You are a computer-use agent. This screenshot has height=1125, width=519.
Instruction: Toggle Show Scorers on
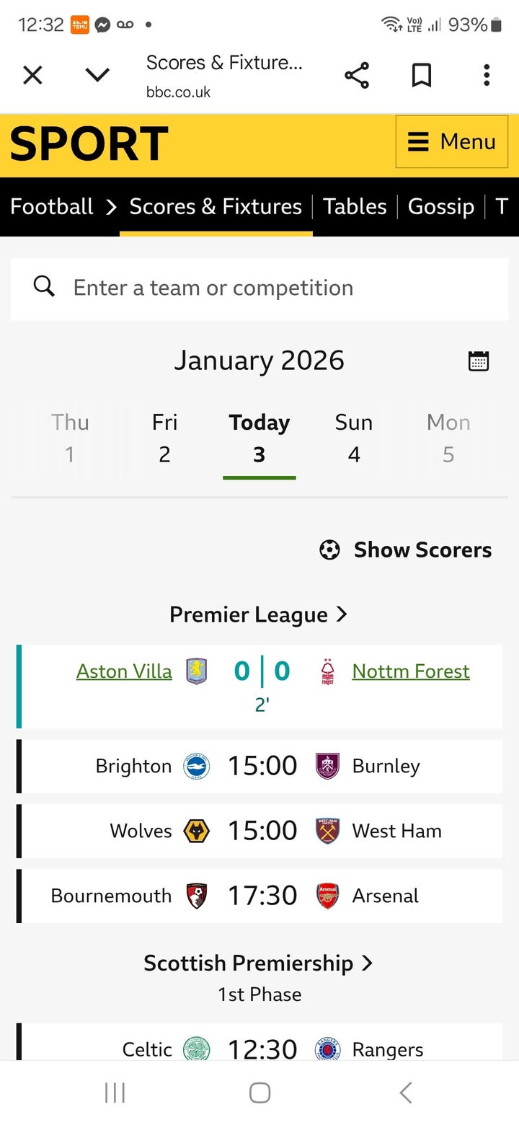point(405,550)
